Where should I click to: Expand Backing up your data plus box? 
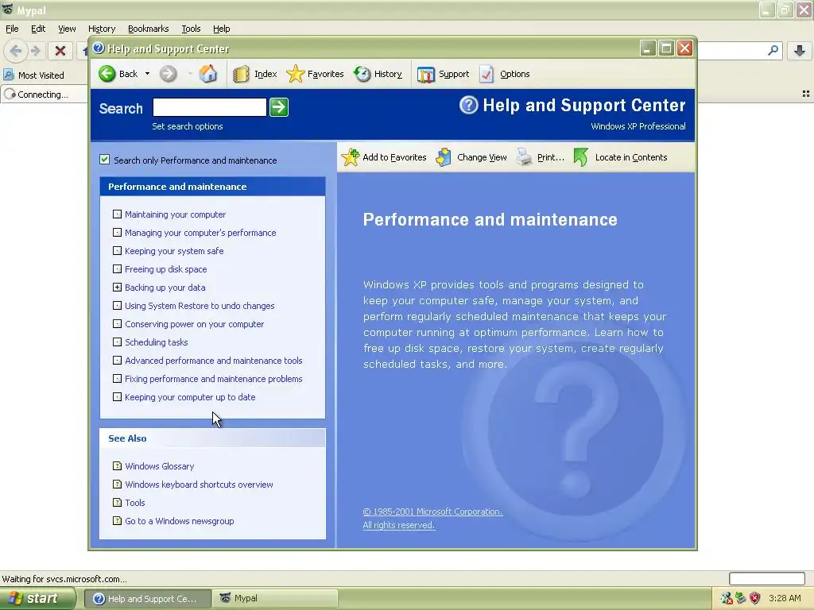click(x=118, y=288)
